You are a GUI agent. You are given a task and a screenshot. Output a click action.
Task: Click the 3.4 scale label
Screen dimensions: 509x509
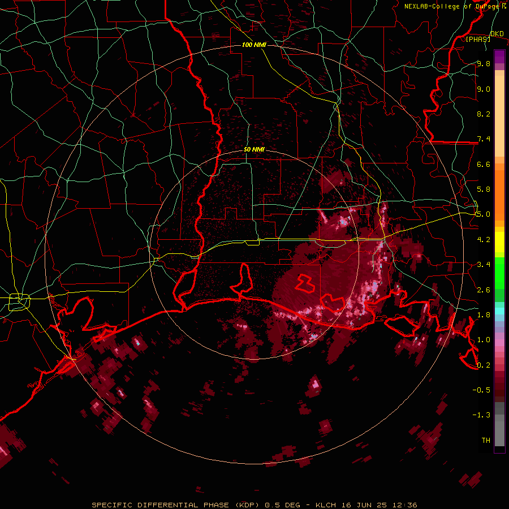(x=484, y=265)
